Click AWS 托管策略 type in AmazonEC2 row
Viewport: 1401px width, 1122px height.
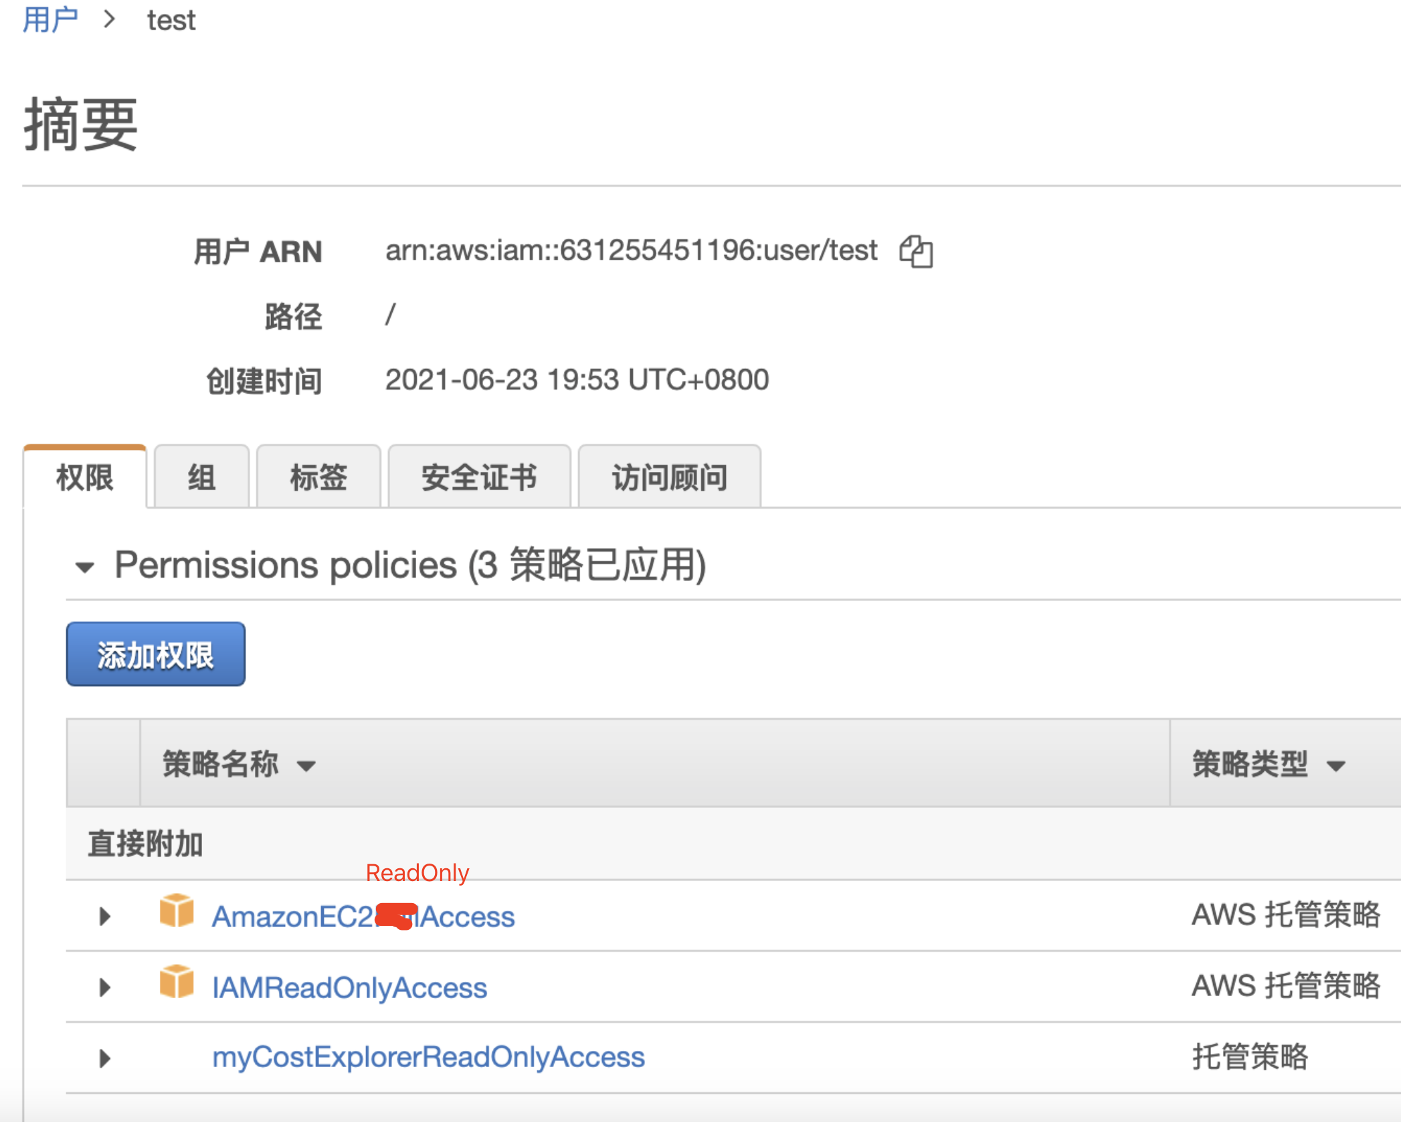pos(1285,915)
